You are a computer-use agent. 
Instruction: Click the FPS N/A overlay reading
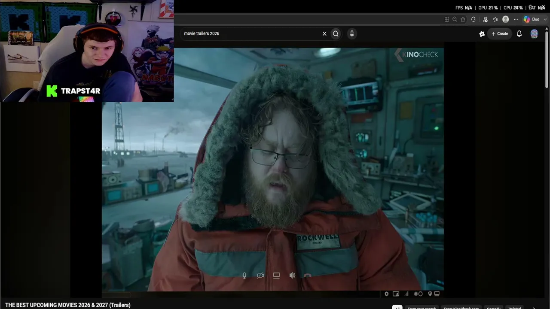point(464,8)
